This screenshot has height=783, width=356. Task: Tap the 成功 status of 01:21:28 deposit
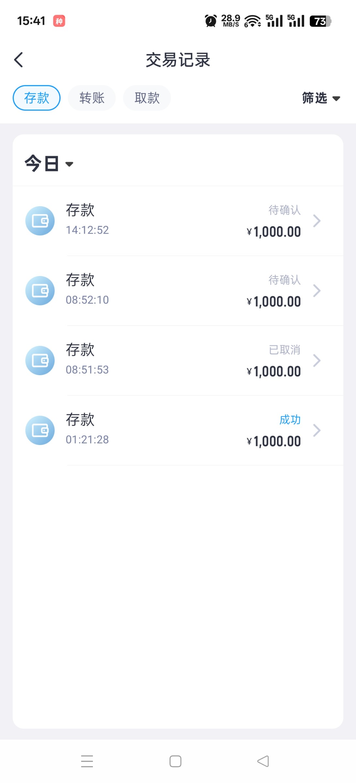pyautogui.click(x=290, y=420)
